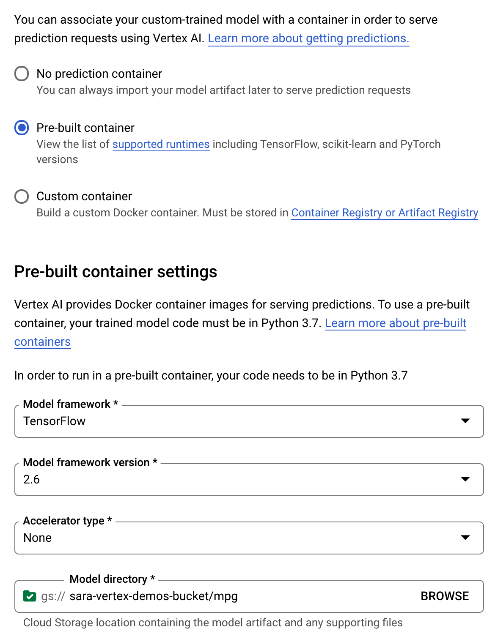Screen dimensions: 495x639
Task: Open "Container Registry or Artifact Registry" link
Action: coord(384,213)
